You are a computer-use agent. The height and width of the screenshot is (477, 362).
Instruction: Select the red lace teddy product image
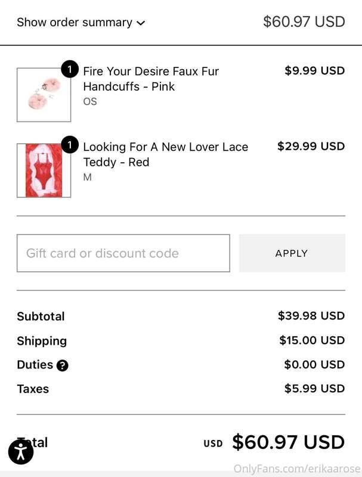(x=44, y=169)
